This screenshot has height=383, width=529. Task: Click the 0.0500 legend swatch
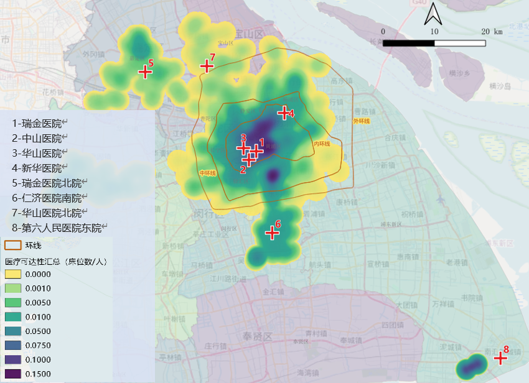[13, 331]
